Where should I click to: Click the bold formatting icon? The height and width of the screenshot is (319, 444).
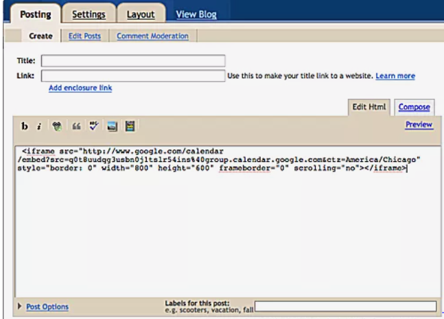coord(25,126)
